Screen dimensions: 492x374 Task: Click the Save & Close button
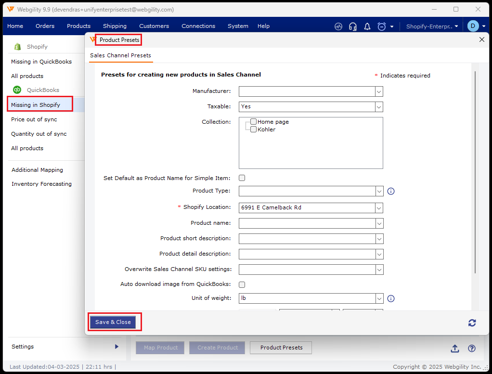coord(113,322)
